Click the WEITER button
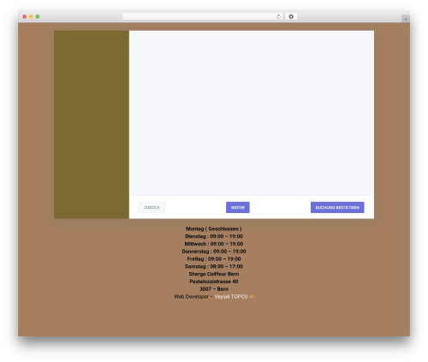Viewport: 428px width, 362px height. point(238,207)
